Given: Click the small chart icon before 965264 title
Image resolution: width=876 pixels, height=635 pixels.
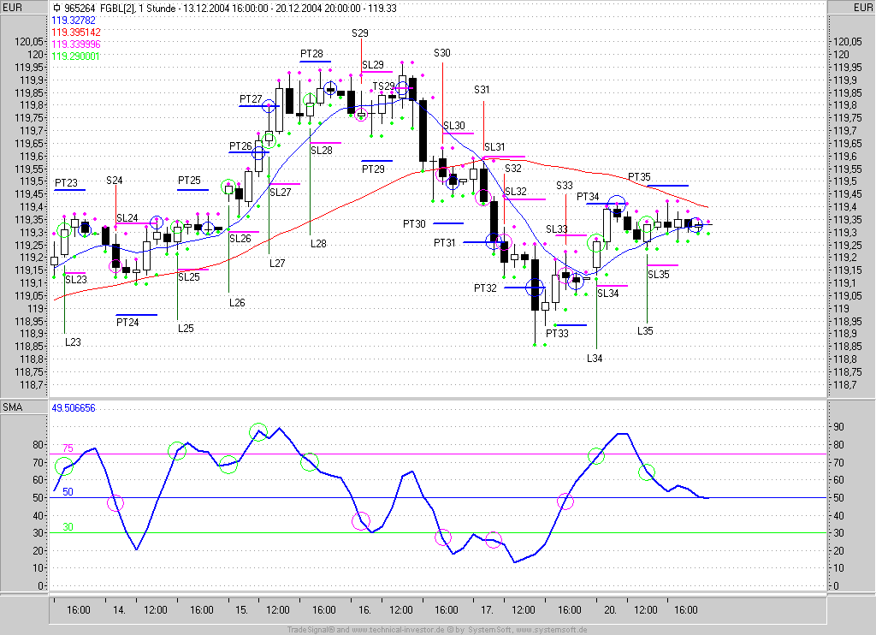Looking at the screenshot, I should (x=56, y=8).
